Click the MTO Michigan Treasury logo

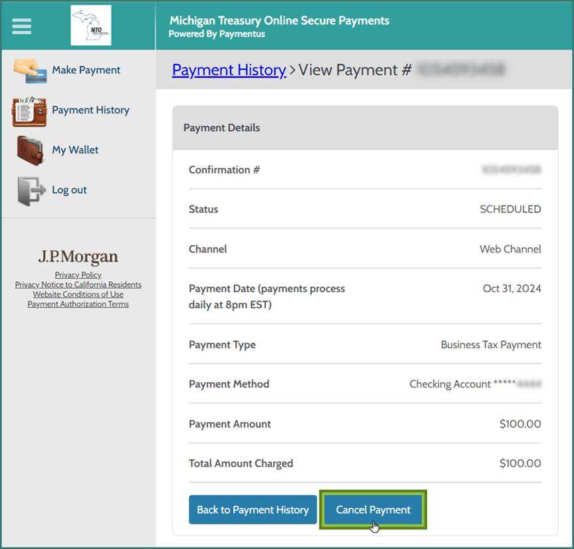pos(90,25)
